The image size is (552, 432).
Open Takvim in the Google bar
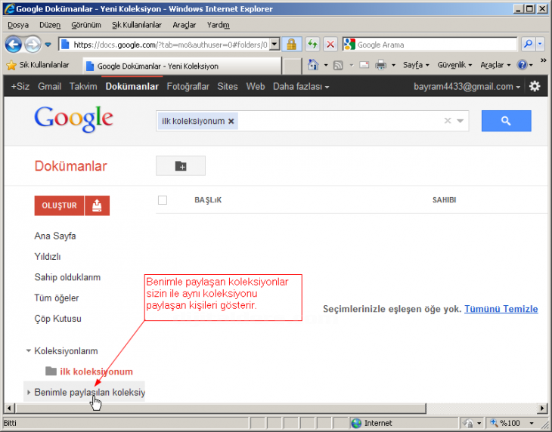click(83, 86)
